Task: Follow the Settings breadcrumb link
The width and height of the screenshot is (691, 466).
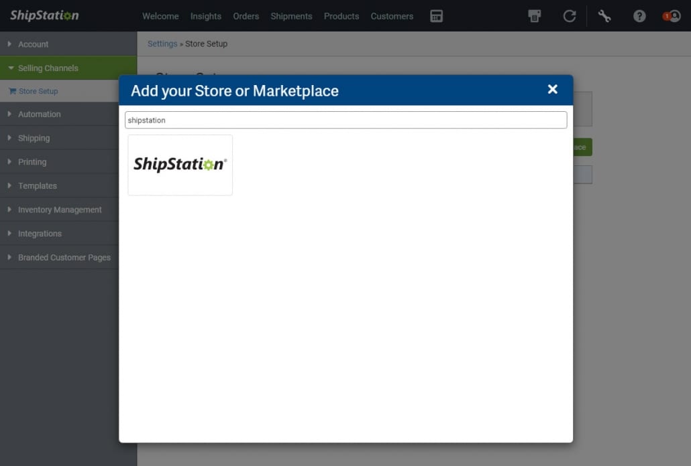Action: point(162,44)
